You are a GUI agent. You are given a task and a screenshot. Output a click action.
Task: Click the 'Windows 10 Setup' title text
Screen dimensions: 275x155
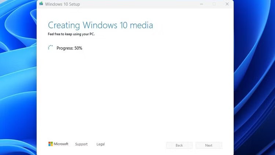click(x=62, y=4)
